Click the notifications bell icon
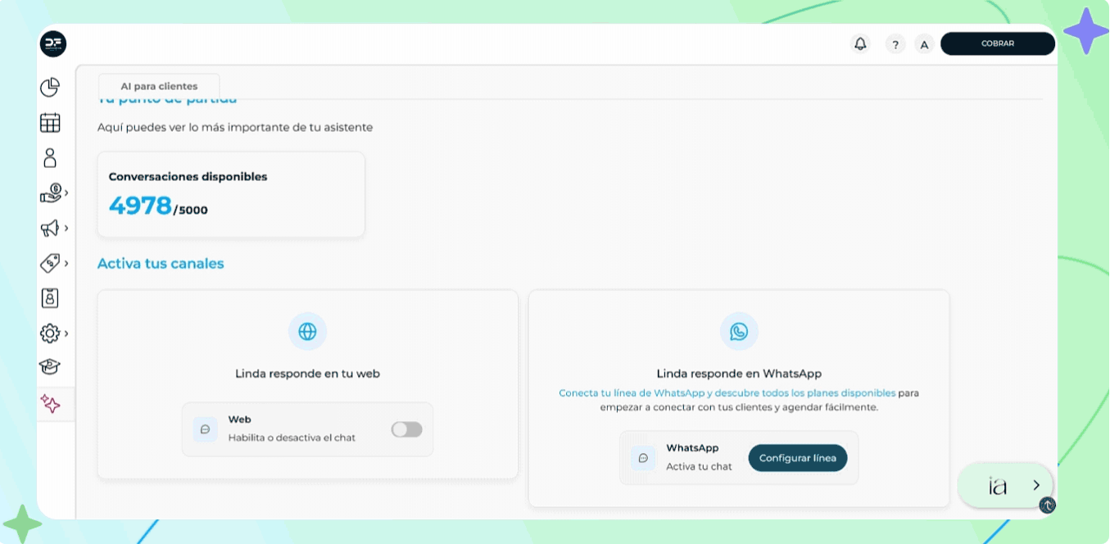This screenshot has height=544, width=1110. pyautogui.click(x=860, y=43)
